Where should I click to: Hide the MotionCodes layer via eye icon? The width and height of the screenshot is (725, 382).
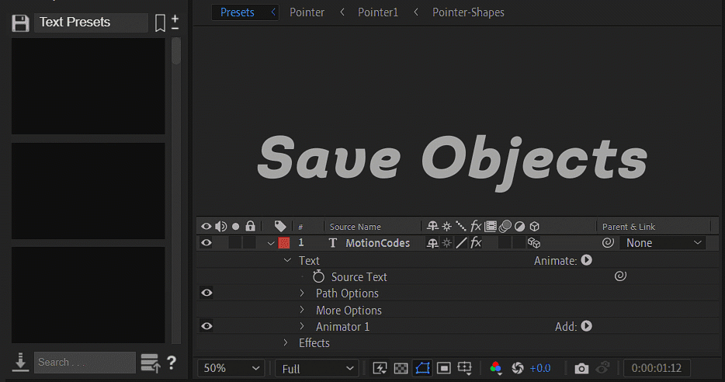click(x=206, y=243)
